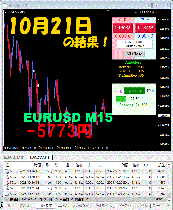The height and width of the screenshot is (210, 173).
Task: Switch to the second active EURUSD,M15 chart tab
Action: tap(39, 158)
